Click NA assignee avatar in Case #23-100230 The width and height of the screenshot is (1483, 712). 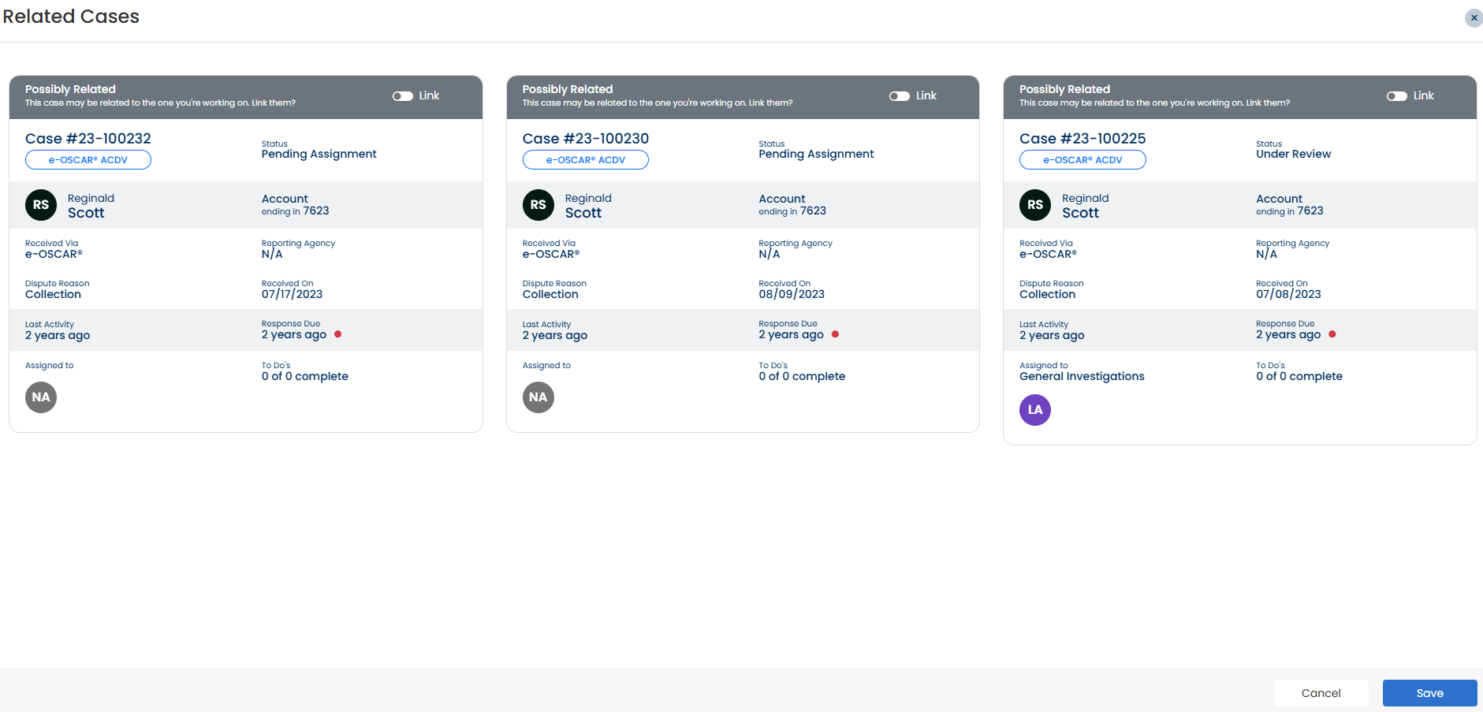click(538, 397)
